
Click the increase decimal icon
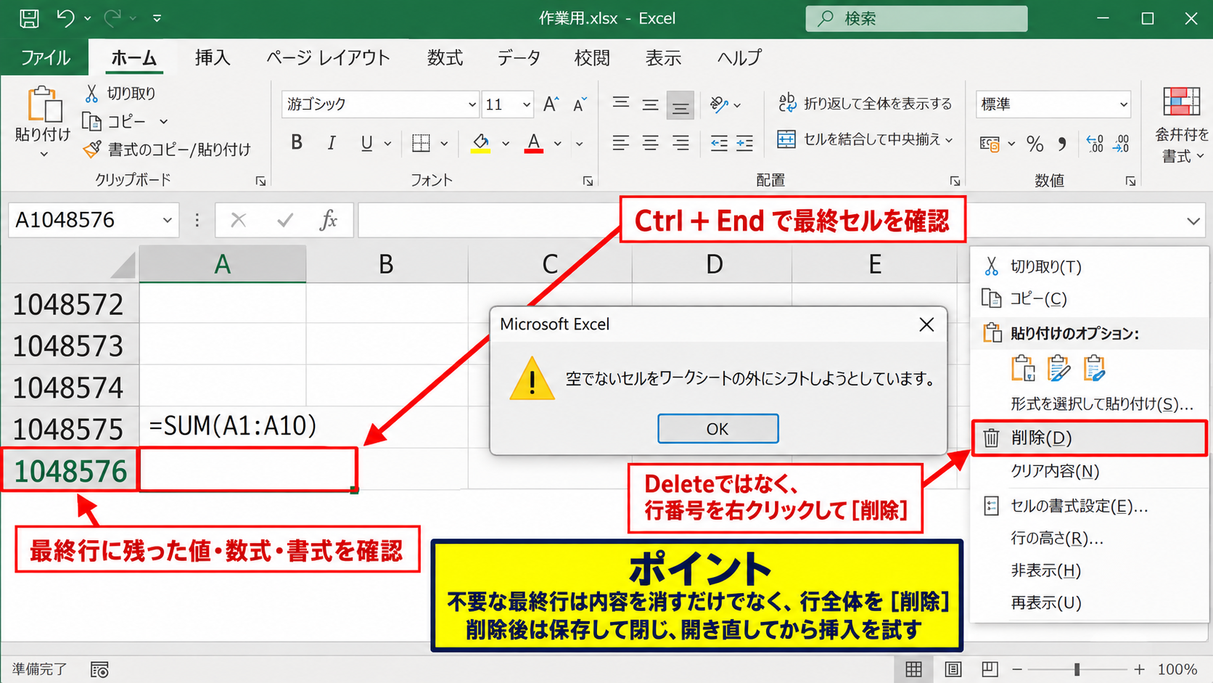pyautogui.click(x=1095, y=144)
